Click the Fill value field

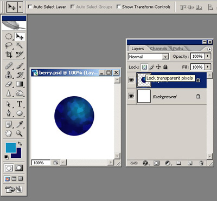pos(197,67)
